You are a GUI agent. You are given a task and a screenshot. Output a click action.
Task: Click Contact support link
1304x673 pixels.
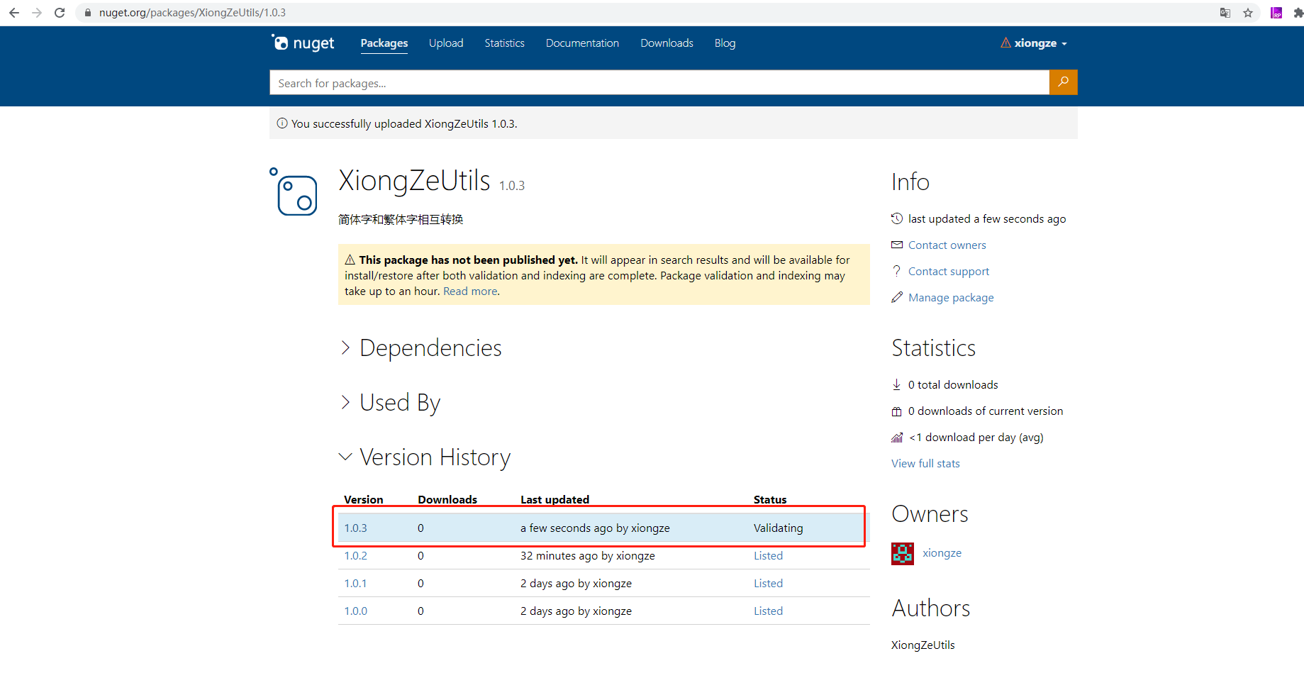pyautogui.click(x=949, y=271)
